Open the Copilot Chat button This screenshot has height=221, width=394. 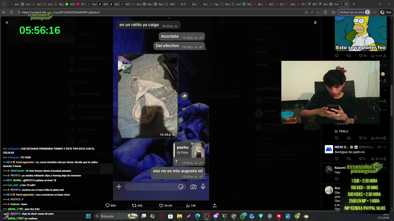click(x=385, y=12)
